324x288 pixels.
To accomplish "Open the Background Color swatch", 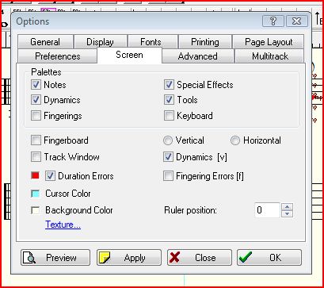I will coord(35,210).
